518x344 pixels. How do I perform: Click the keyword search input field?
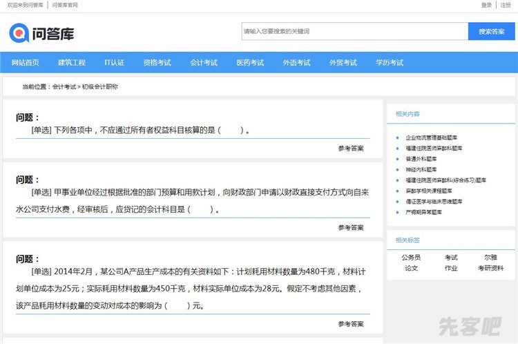[354, 31]
